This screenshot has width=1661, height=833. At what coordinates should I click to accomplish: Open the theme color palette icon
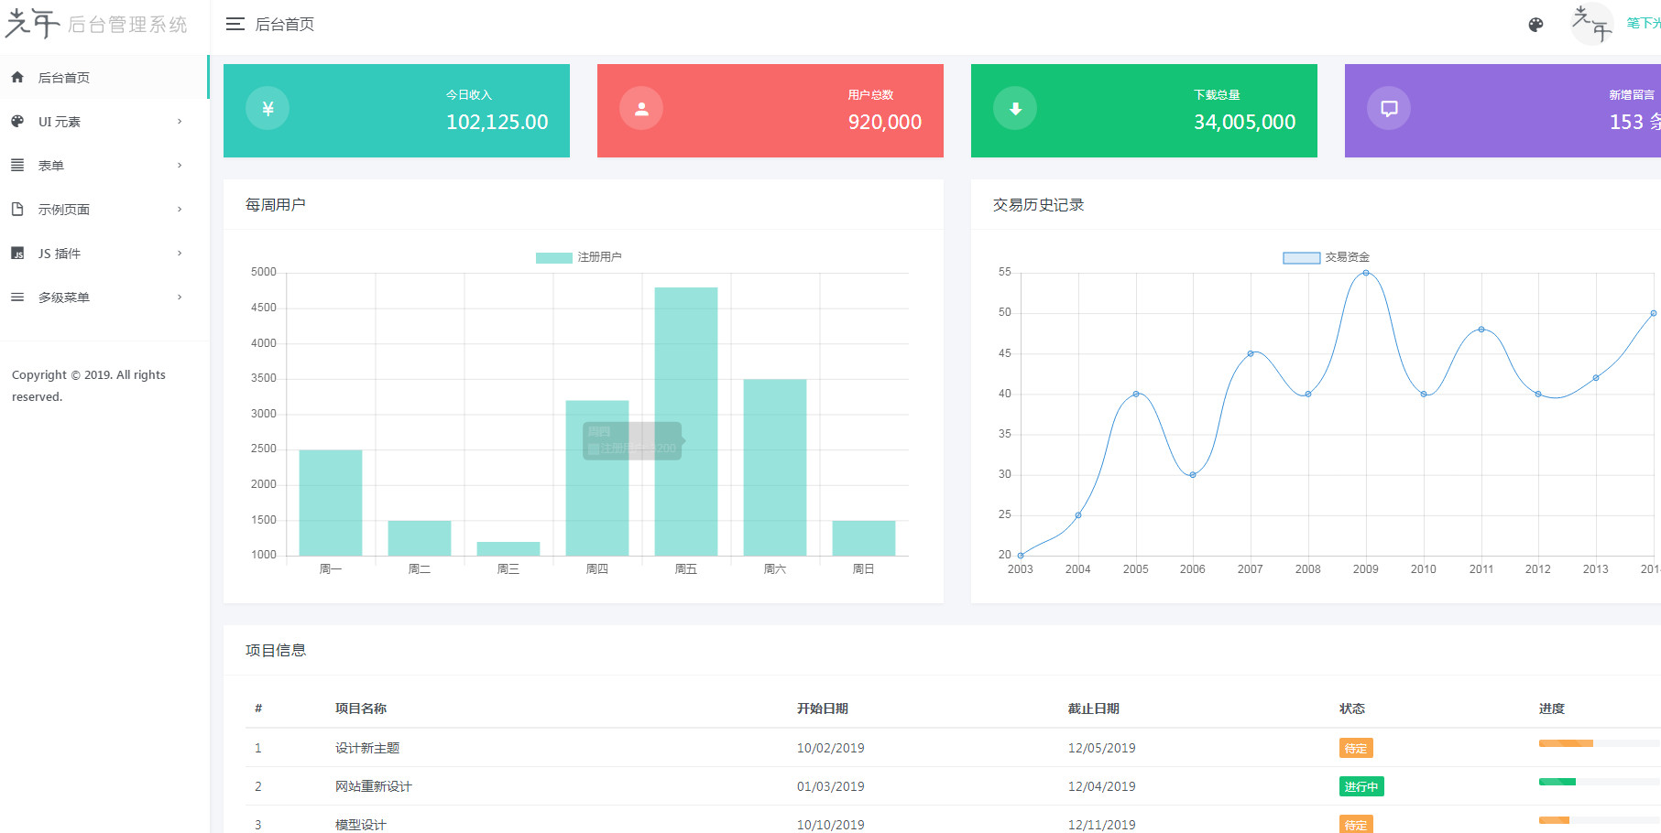coord(1535,25)
